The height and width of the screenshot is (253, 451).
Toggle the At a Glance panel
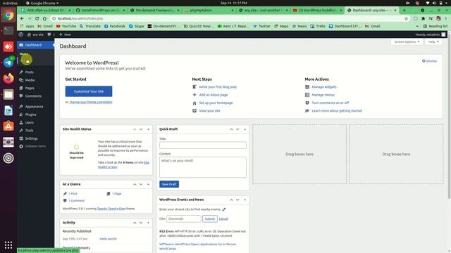tap(148, 184)
